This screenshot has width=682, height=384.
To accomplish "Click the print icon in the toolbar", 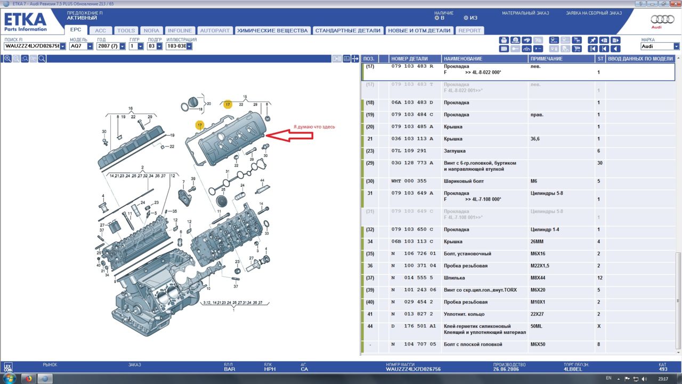I will [504, 40].
